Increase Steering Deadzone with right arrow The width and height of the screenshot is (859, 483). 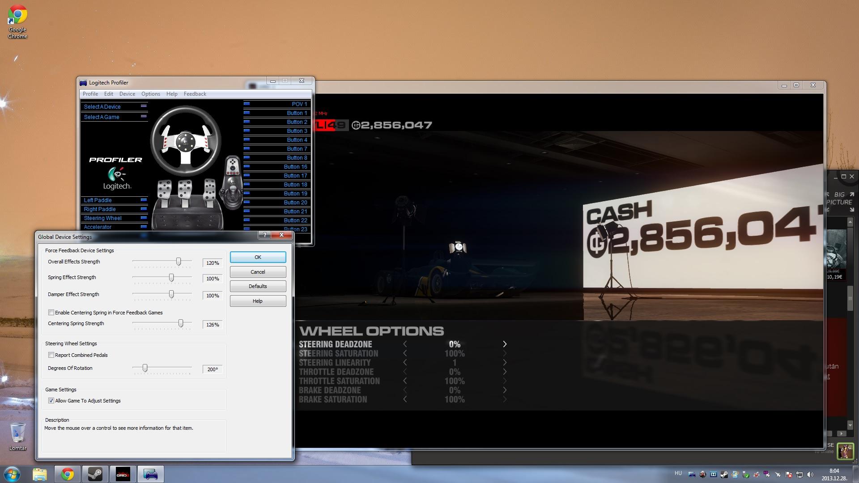pyautogui.click(x=505, y=344)
